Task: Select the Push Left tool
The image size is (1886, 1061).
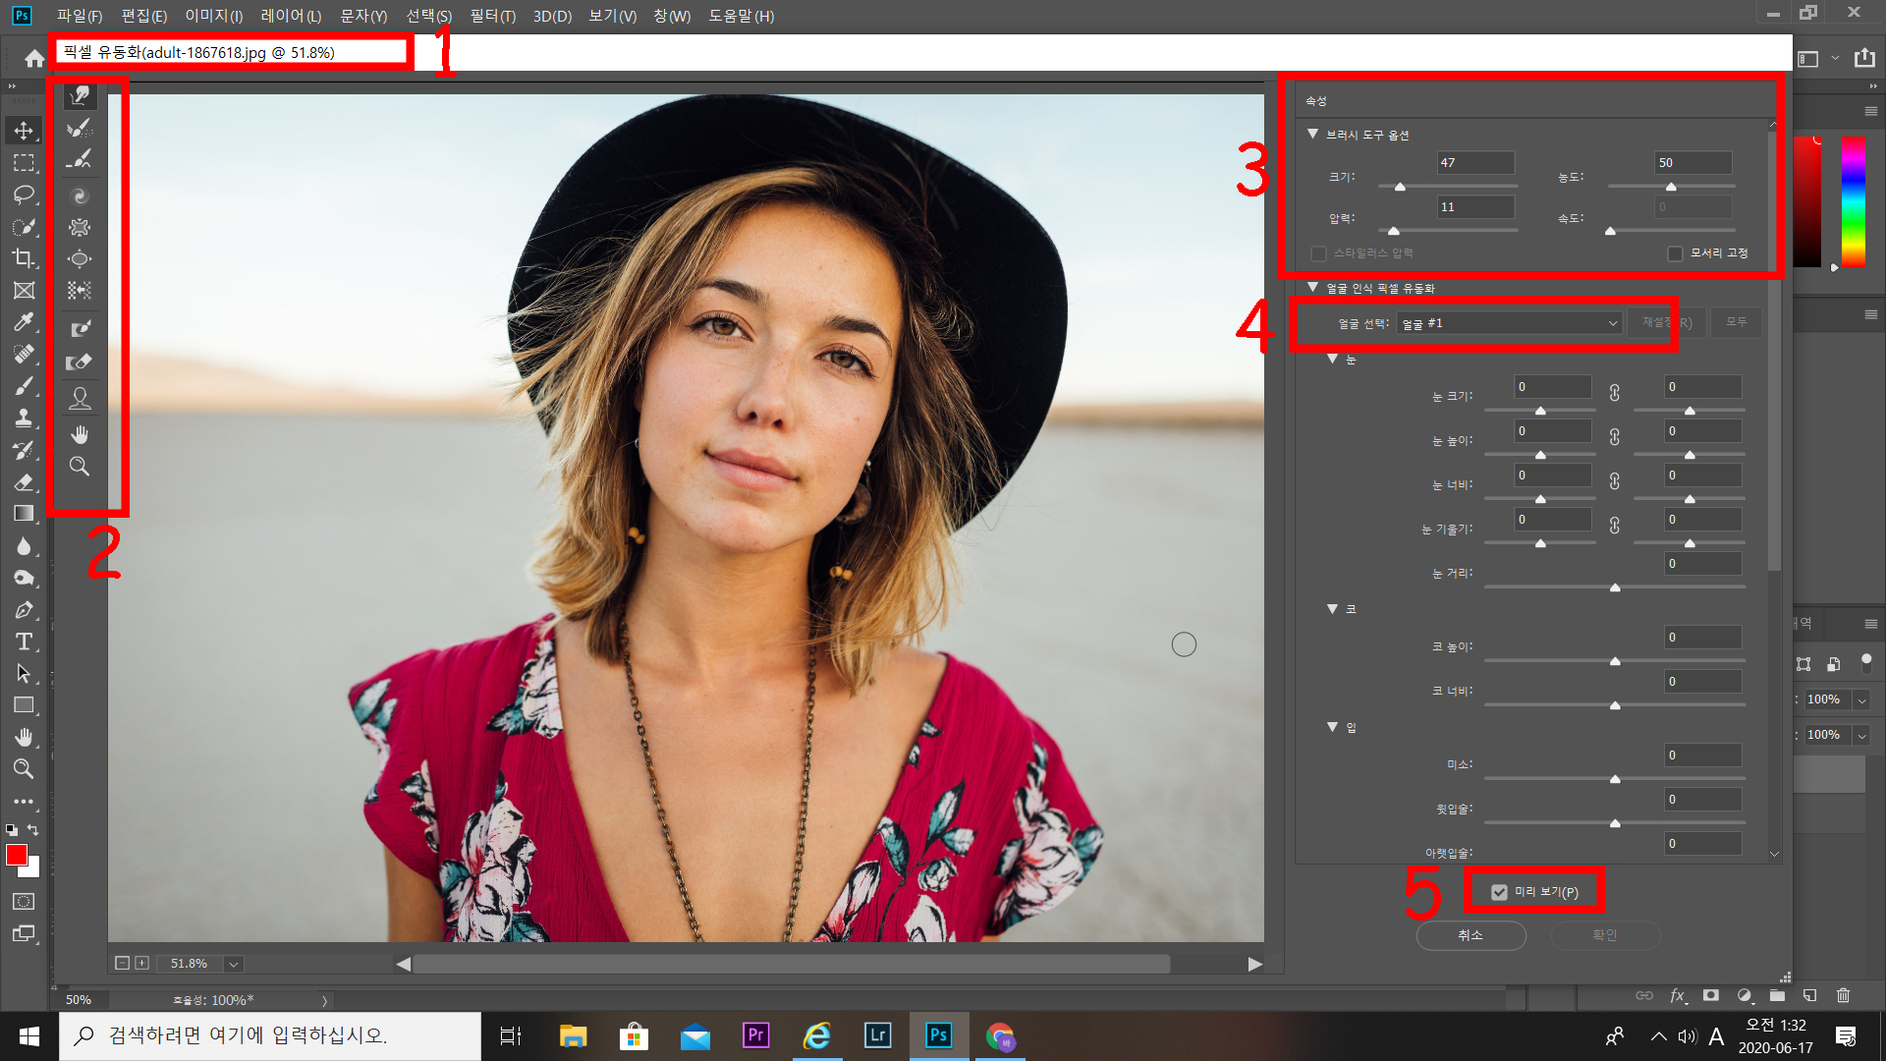Action: tap(80, 291)
